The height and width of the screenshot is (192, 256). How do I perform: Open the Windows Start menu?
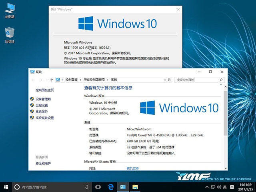(x=6, y=187)
